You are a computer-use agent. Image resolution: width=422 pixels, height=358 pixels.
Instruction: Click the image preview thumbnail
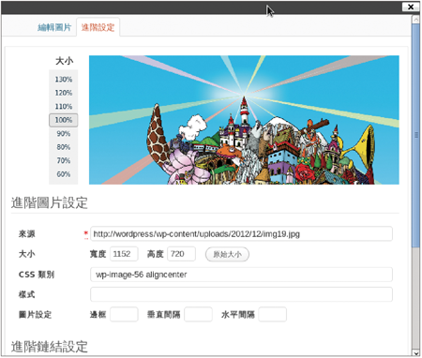[x=244, y=120]
